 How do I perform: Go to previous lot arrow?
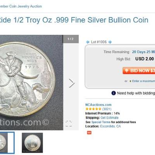point(88,42)
